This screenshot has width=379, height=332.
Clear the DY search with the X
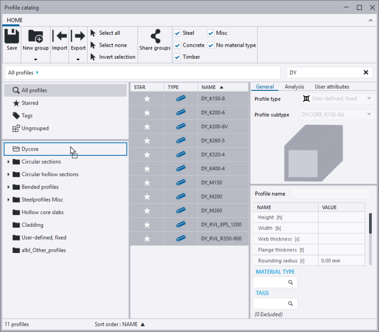[x=366, y=72]
